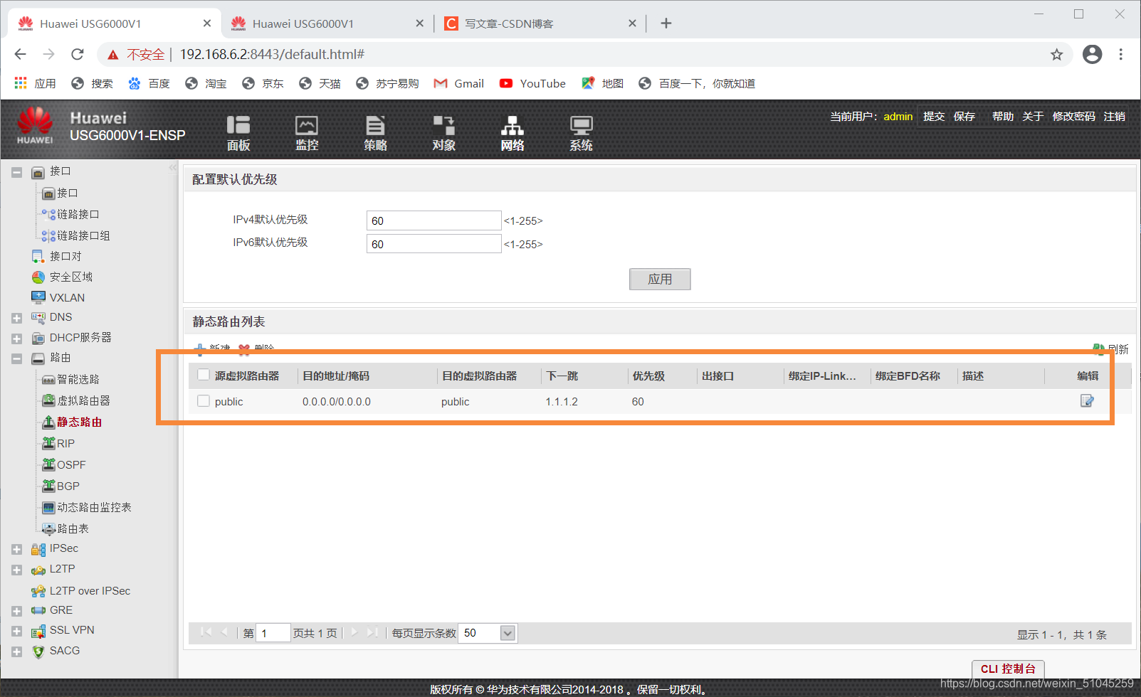This screenshot has height=697, width=1141.
Task: Expand the SSL VPN tree node
Action: point(16,631)
